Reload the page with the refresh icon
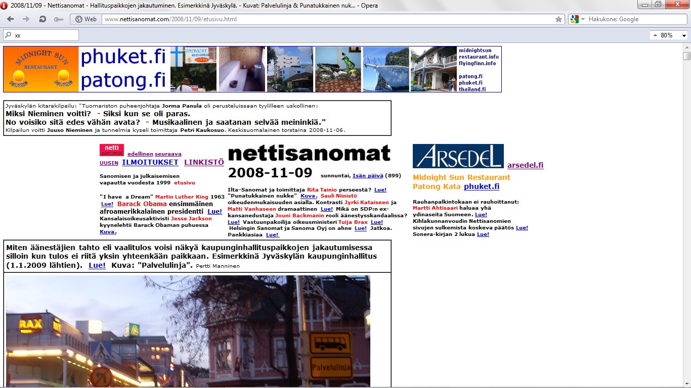 coord(42,19)
